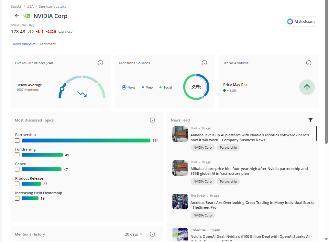329x242 pixels.
Task: Click info icon for Most Discussed Topics
Action: [152, 120]
